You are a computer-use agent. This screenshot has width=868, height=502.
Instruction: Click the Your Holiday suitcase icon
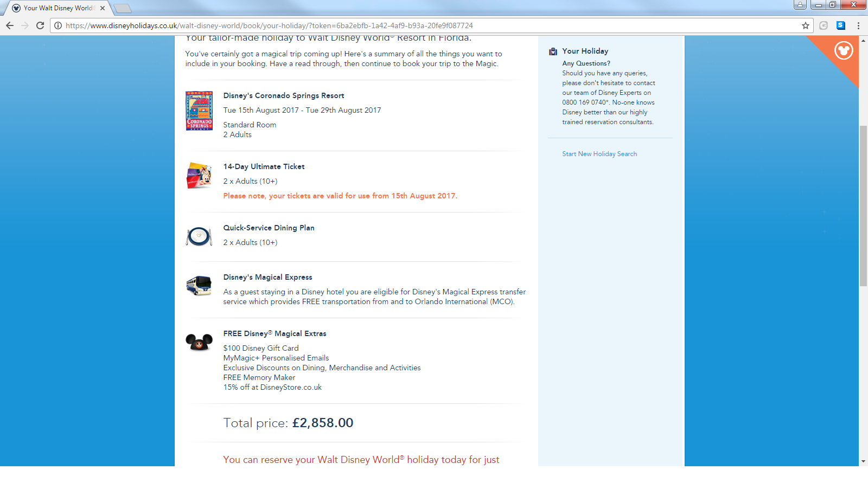[553, 52]
